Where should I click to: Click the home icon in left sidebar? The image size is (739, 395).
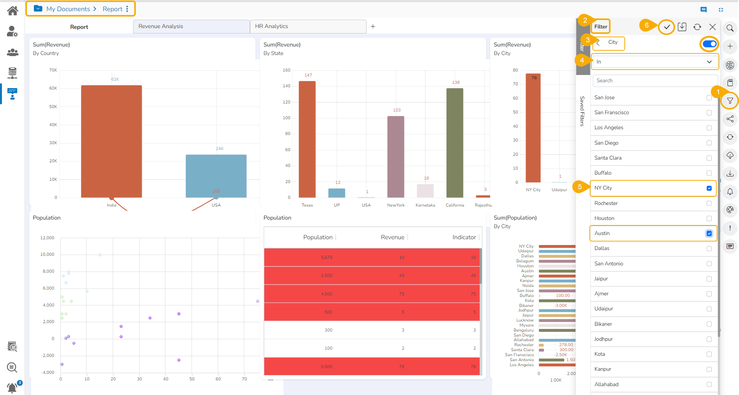pos(12,10)
